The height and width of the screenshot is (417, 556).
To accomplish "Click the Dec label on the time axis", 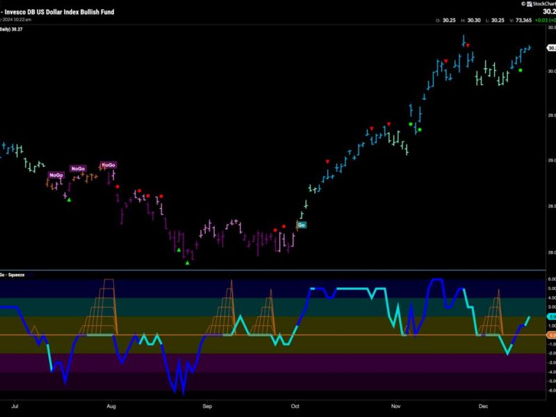I will click(x=483, y=406).
